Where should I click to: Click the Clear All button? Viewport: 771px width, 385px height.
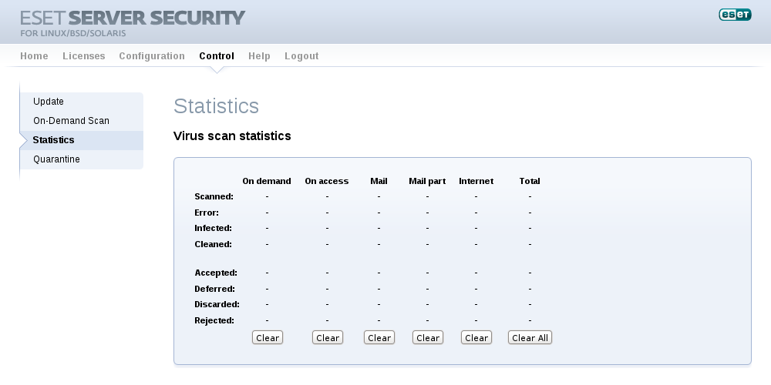coord(530,338)
